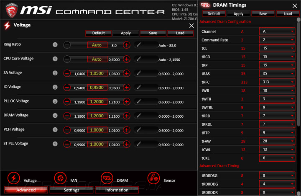Edit Ring Ratio using pencil icon
Image resolution: width=301 pixels, height=196 pixels.
139,45
